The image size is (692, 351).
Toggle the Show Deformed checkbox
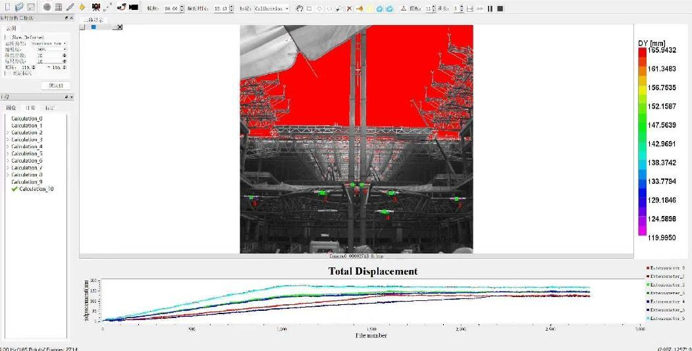(7, 38)
